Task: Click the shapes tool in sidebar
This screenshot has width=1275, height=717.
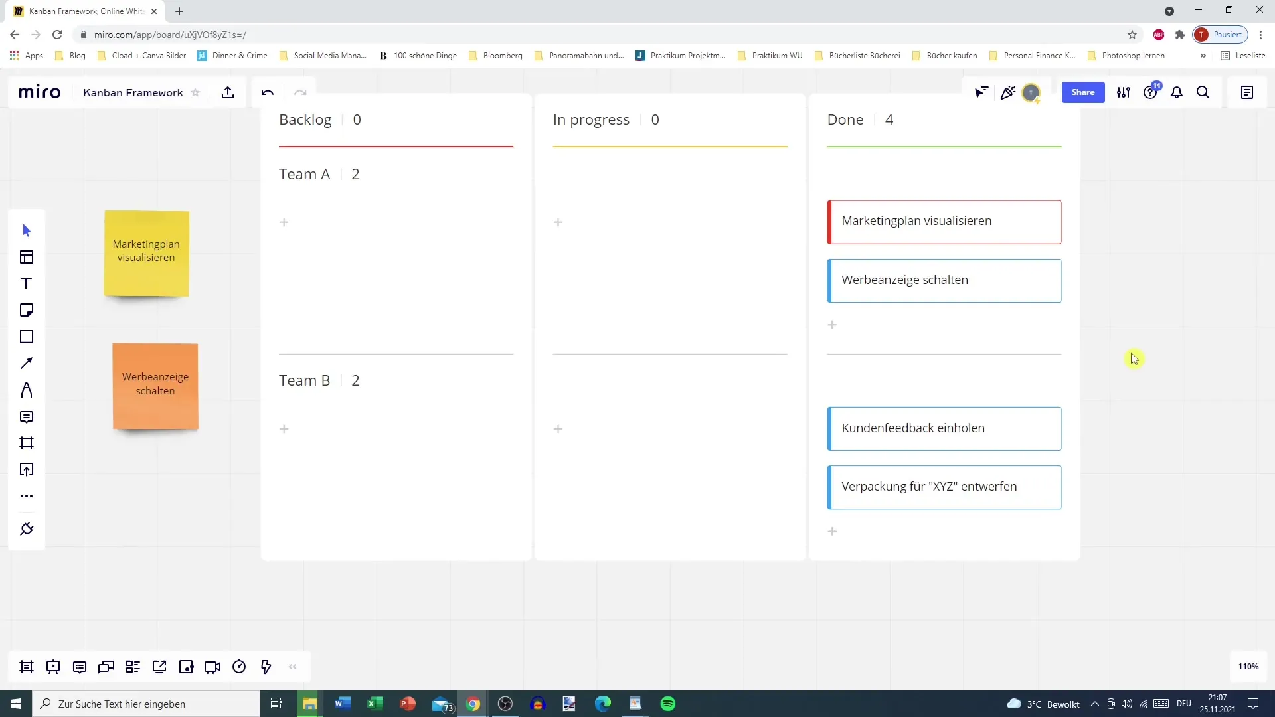Action: (27, 337)
